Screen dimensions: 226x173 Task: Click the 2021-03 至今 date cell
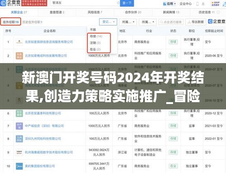(214, 126)
